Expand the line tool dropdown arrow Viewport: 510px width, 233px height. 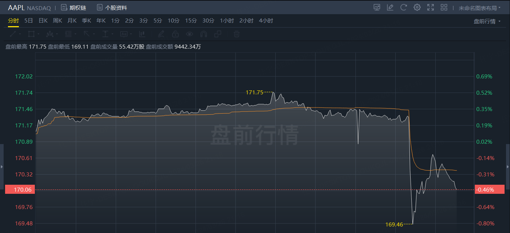20,34
